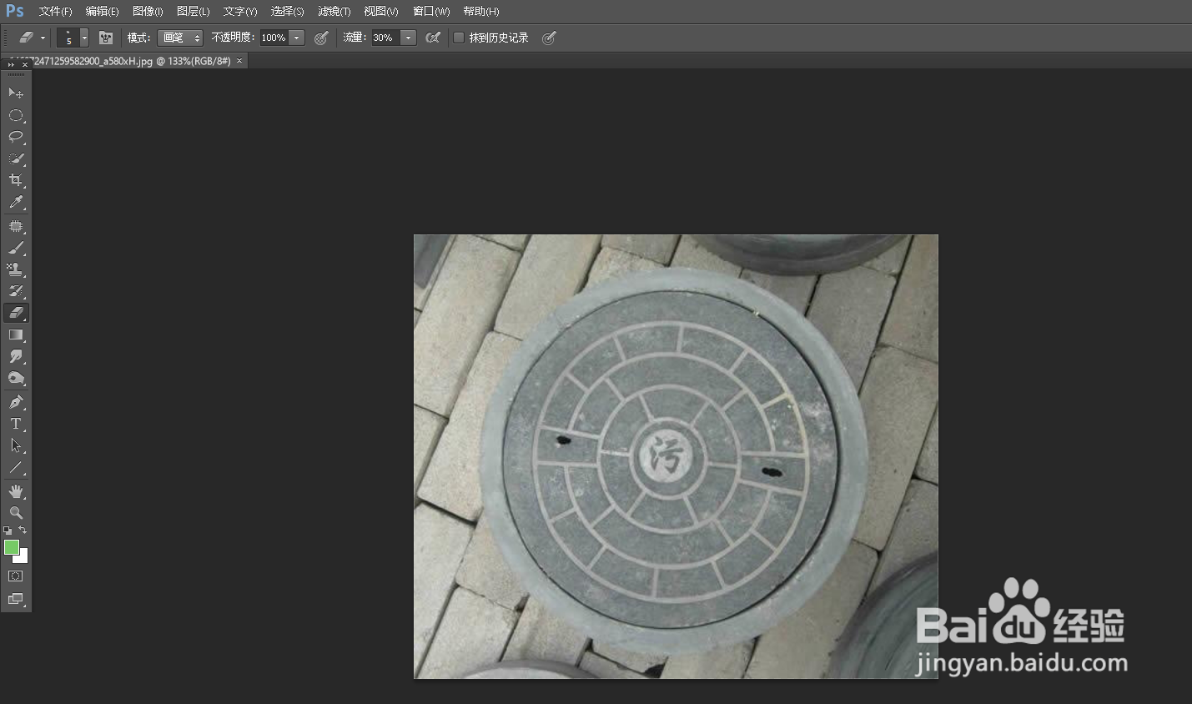The width and height of the screenshot is (1192, 704).
Task: Select the Line tool
Action: coord(16,467)
